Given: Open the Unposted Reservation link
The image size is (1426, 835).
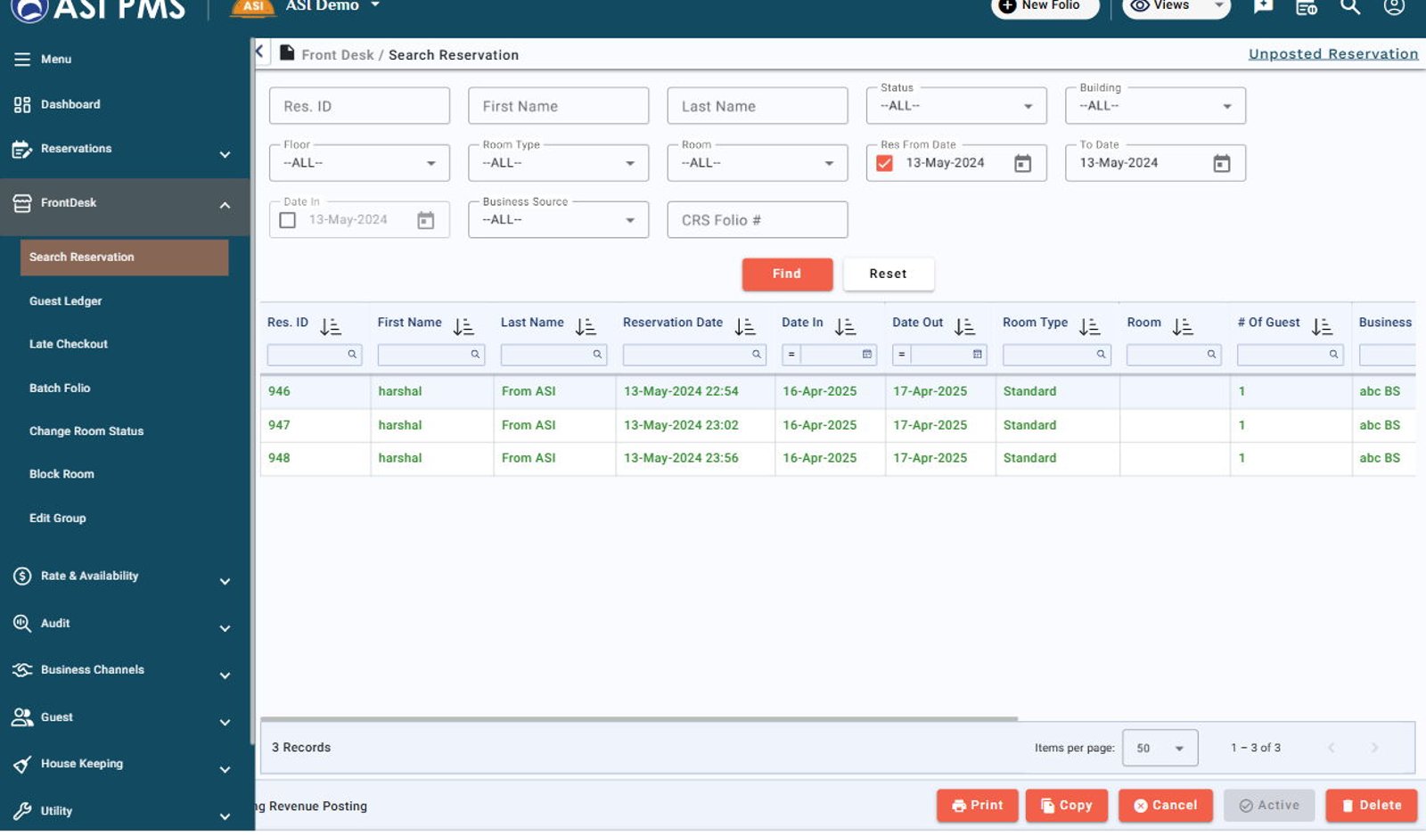Looking at the screenshot, I should (1332, 54).
